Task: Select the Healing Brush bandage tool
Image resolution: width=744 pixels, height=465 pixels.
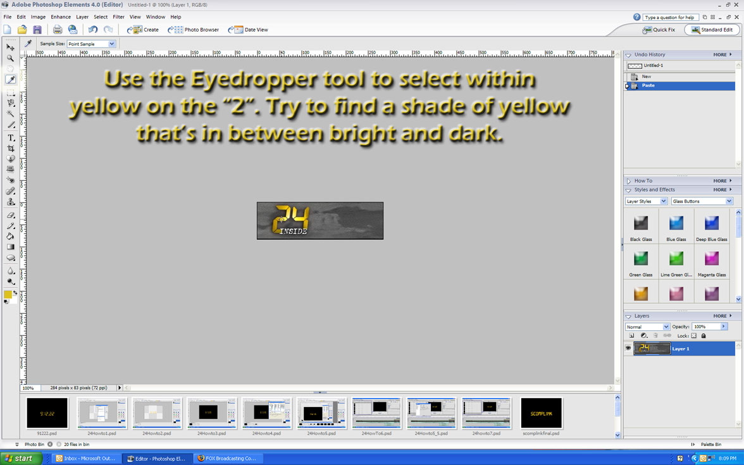Action: (x=10, y=191)
